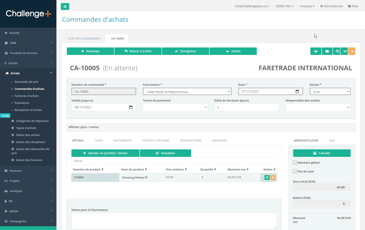Open the Fournisseur dropdown
Viewport: 365px width, 230px height.
(187, 92)
